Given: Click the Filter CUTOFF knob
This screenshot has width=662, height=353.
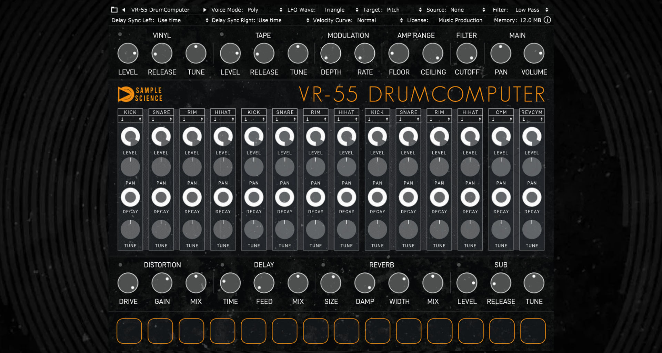Looking at the screenshot, I should [467, 53].
